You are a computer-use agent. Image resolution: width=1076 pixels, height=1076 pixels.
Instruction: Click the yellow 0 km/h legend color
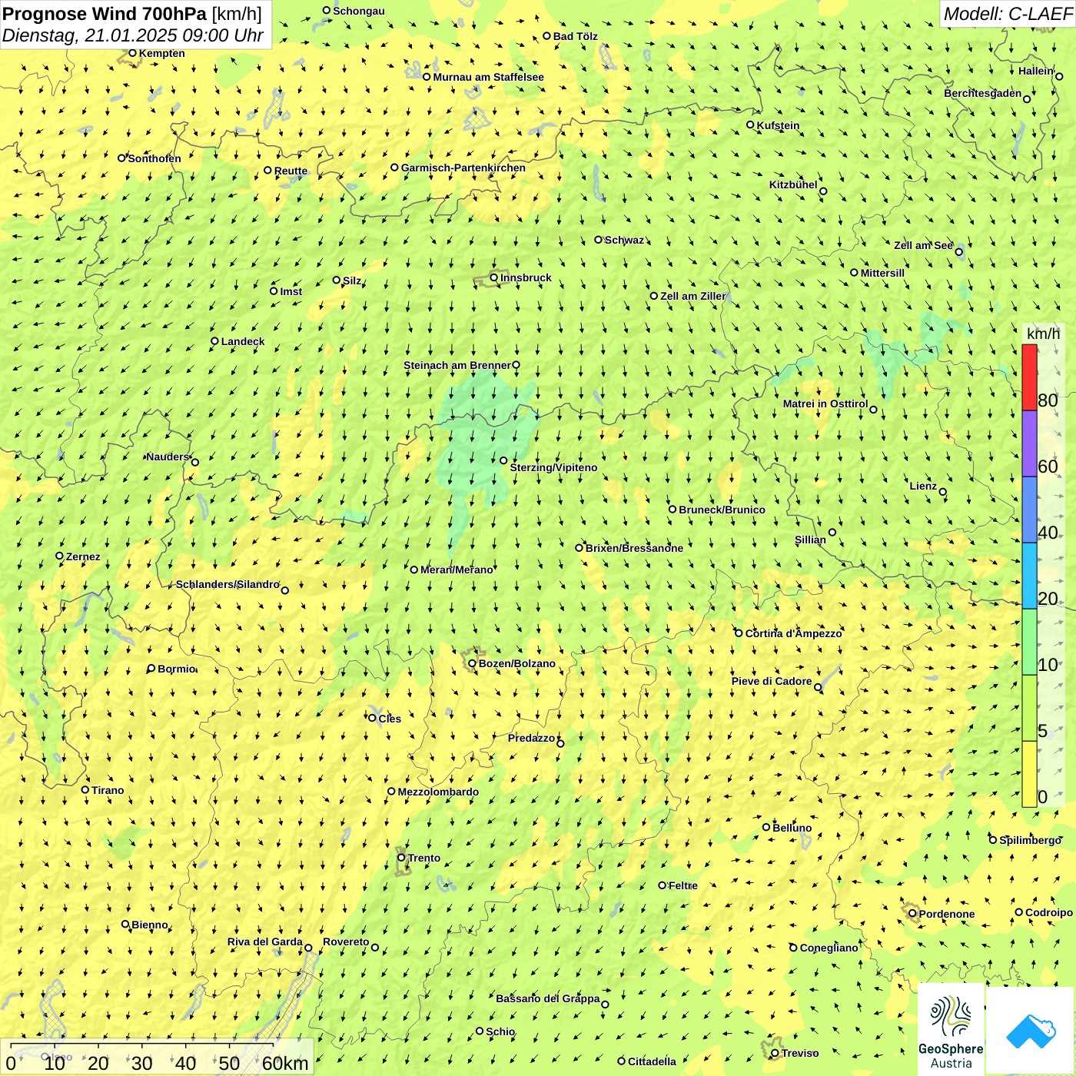[1029, 774]
